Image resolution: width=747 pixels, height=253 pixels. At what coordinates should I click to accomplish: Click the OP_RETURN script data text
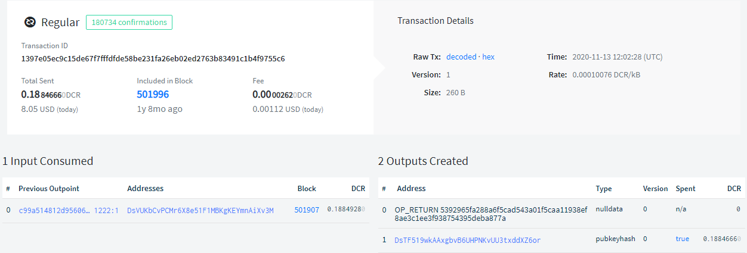pos(491,214)
